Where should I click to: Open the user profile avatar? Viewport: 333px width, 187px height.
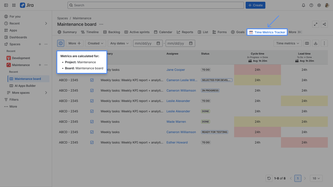pos(327,5)
